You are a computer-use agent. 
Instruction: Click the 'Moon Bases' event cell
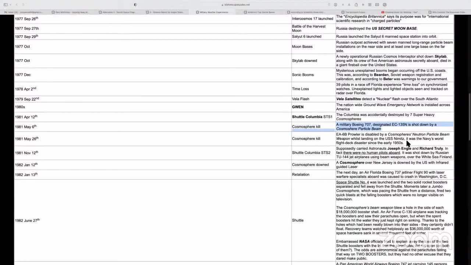click(314, 47)
